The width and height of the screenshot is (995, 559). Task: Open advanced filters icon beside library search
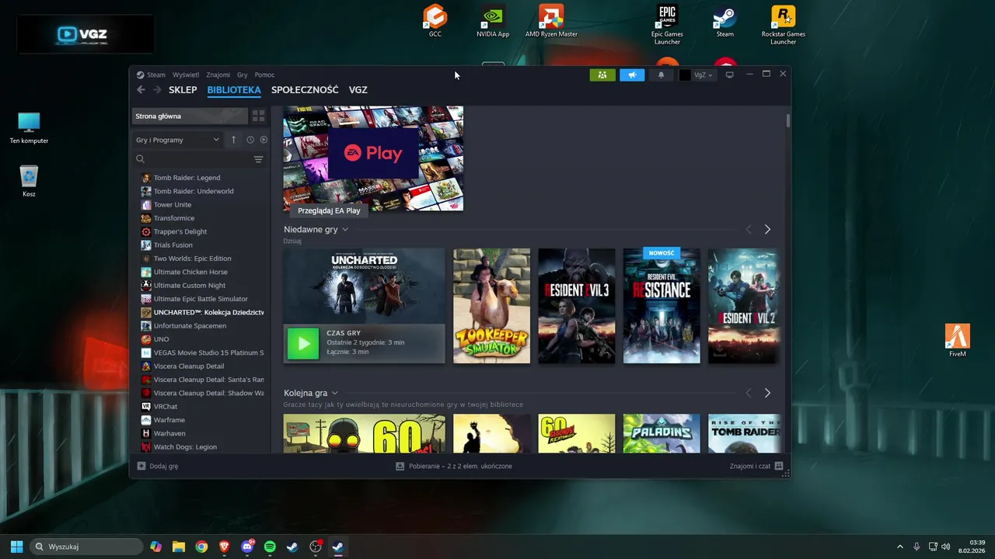(259, 159)
